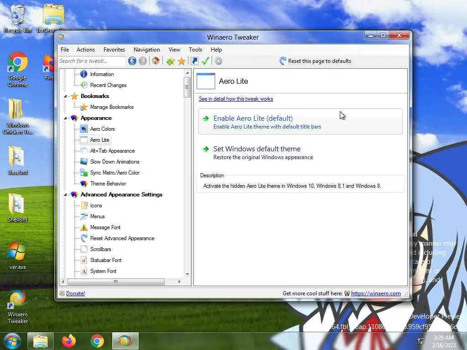Open ShellBrd folder on desktop
Screen dimensions: 467x350
[x=18, y=207]
